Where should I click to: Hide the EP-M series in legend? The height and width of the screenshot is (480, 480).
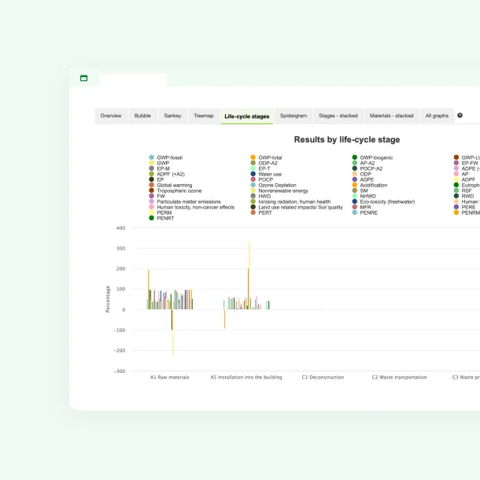(159, 168)
